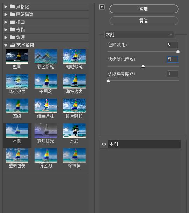Click the 边缘简化度 slider handle
The height and width of the screenshot is (213, 189).
tap(143, 66)
